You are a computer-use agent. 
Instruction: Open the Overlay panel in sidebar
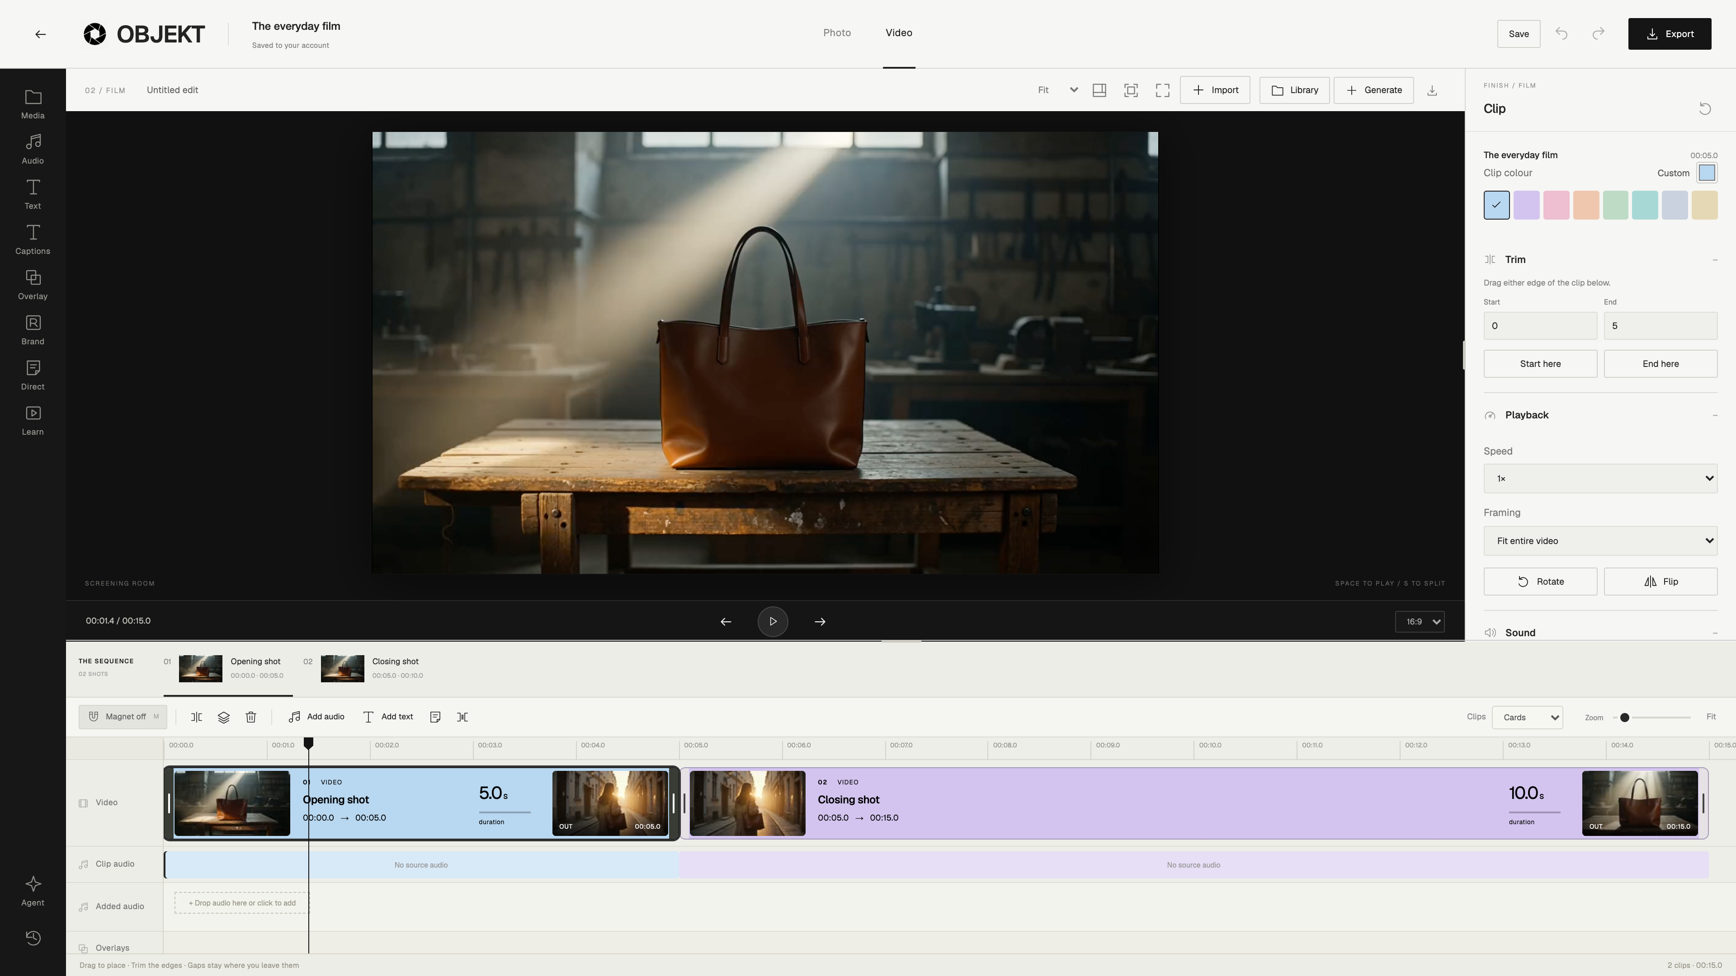pyautogui.click(x=33, y=285)
